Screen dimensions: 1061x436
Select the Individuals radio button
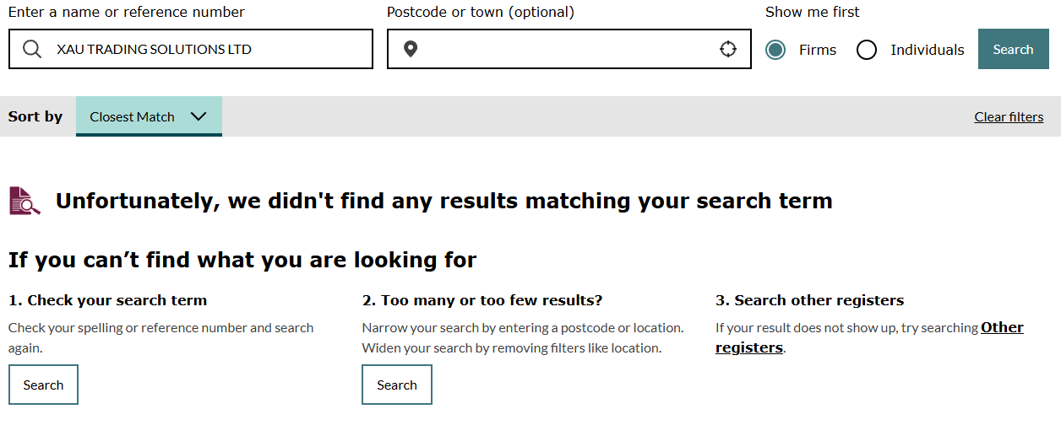tap(867, 50)
